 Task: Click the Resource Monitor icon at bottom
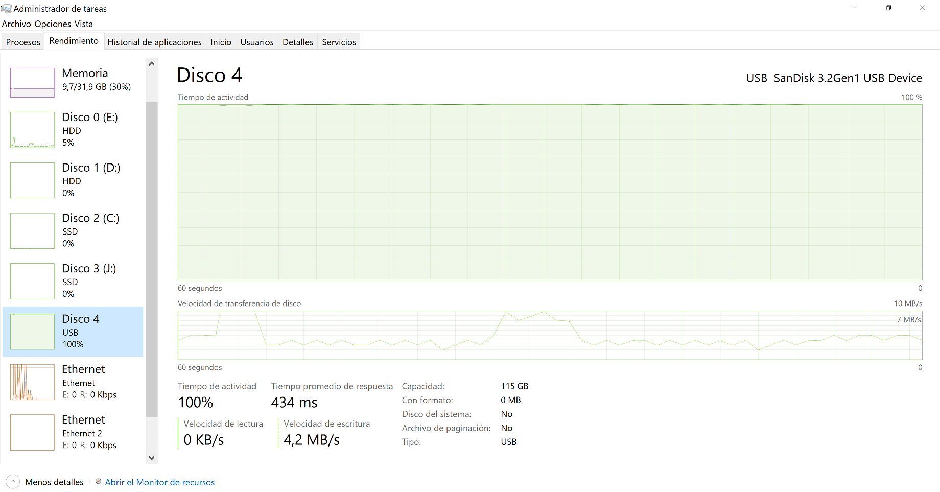click(x=99, y=481)
